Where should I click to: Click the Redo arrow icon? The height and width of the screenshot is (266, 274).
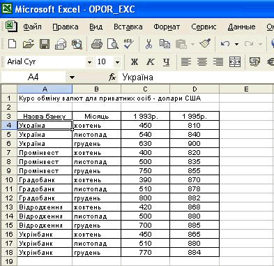click(249, 44)
